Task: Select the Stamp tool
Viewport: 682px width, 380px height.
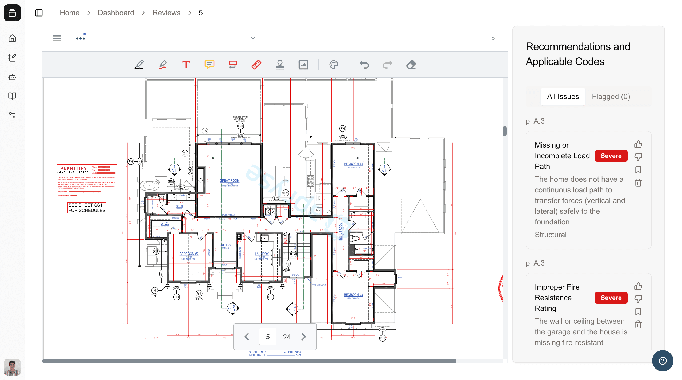Action: click(280, 65)
